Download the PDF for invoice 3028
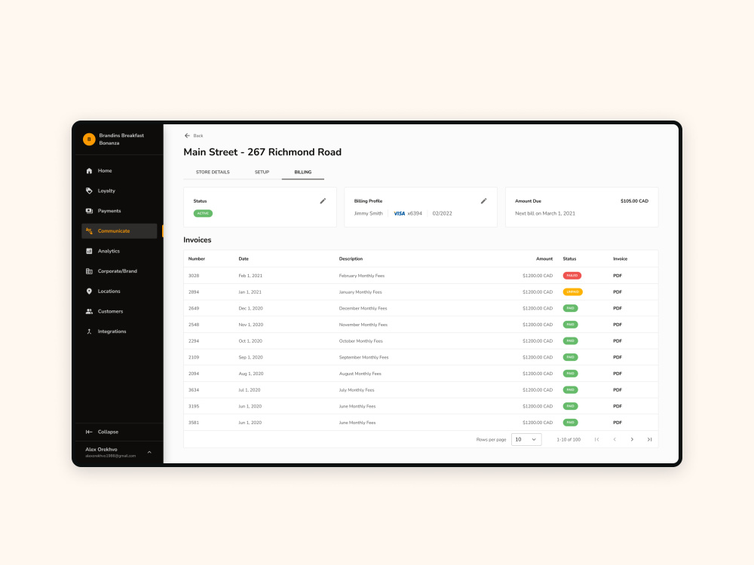754x565 pixels. pos(618,276)
